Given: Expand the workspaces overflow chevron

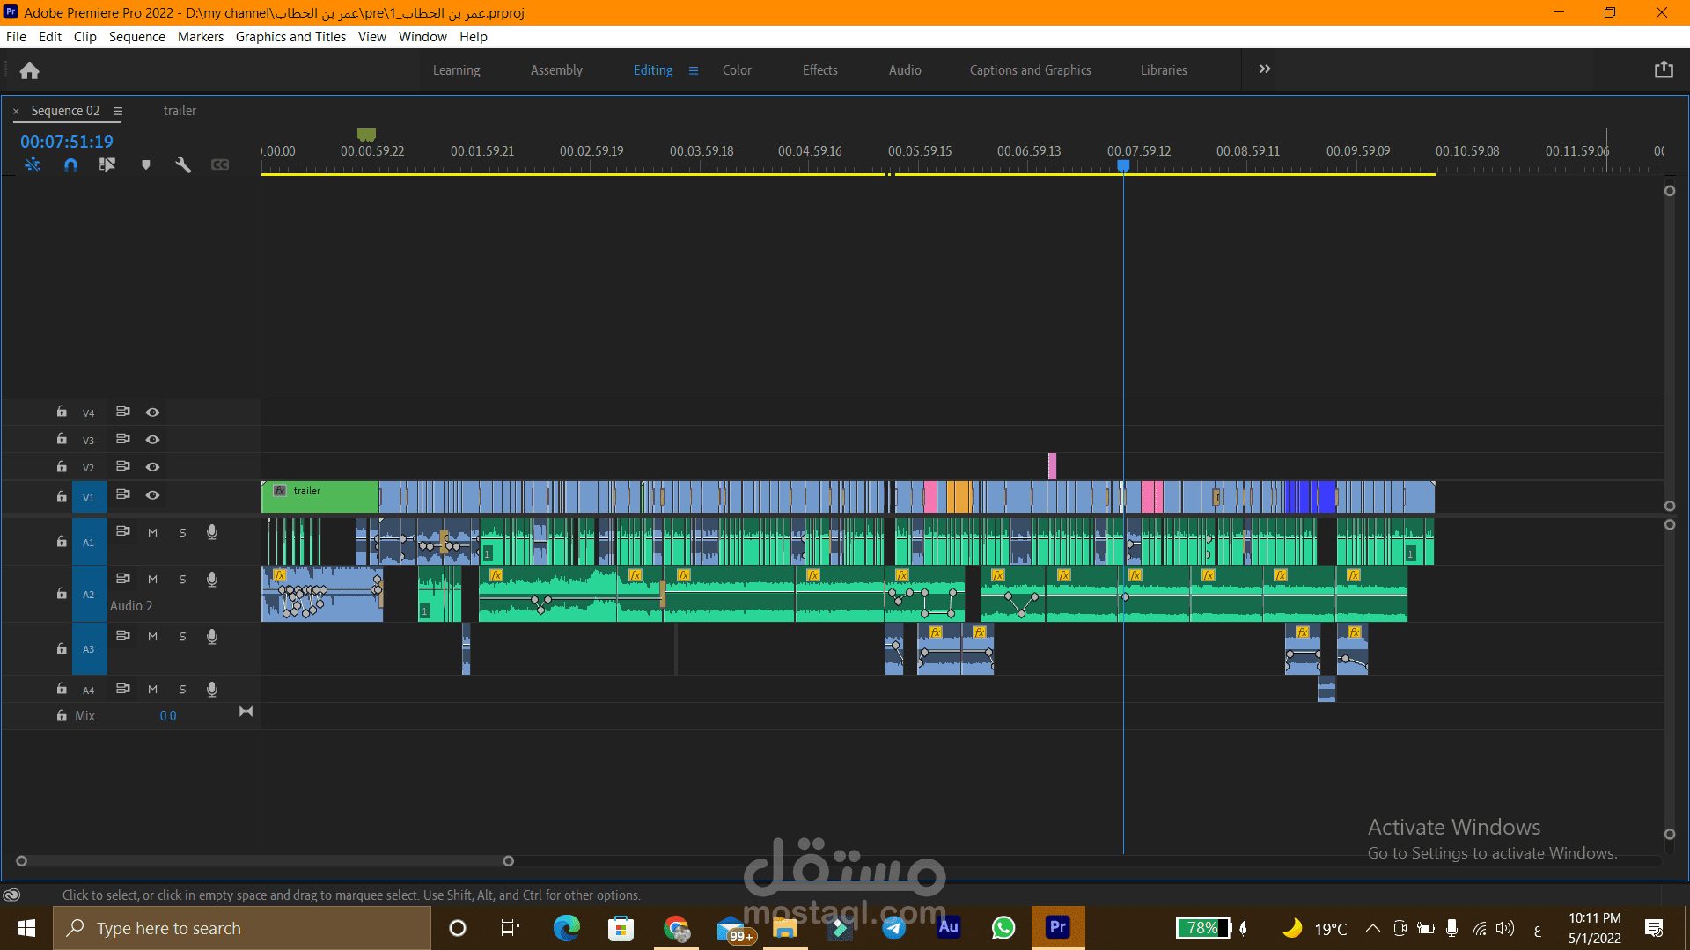Looking at the screenshot, I should click(1264, 69).
